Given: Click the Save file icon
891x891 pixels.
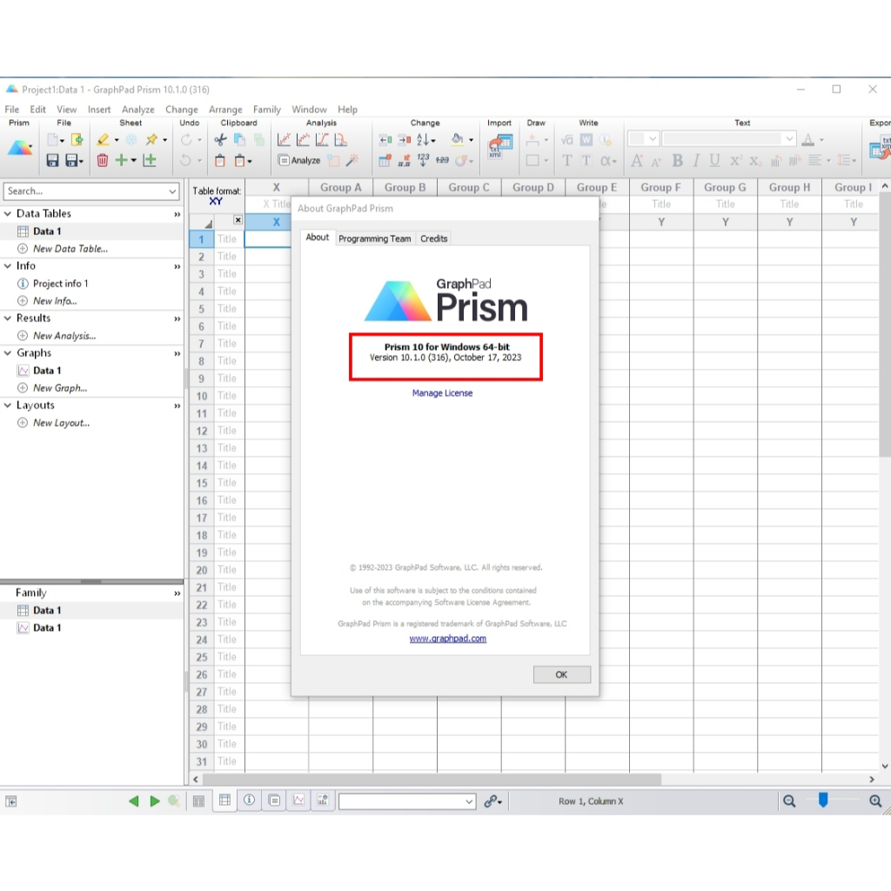Looking at the screenshot, I should (52, 160).
